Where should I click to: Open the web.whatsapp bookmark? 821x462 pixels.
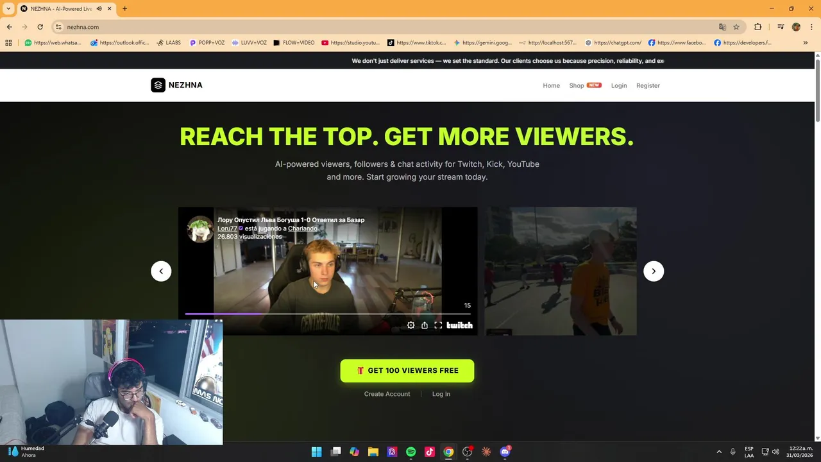point(53,43)
